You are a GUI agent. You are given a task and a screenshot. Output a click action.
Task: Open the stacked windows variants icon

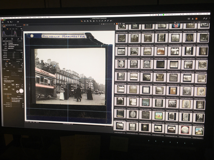(18, 22)
